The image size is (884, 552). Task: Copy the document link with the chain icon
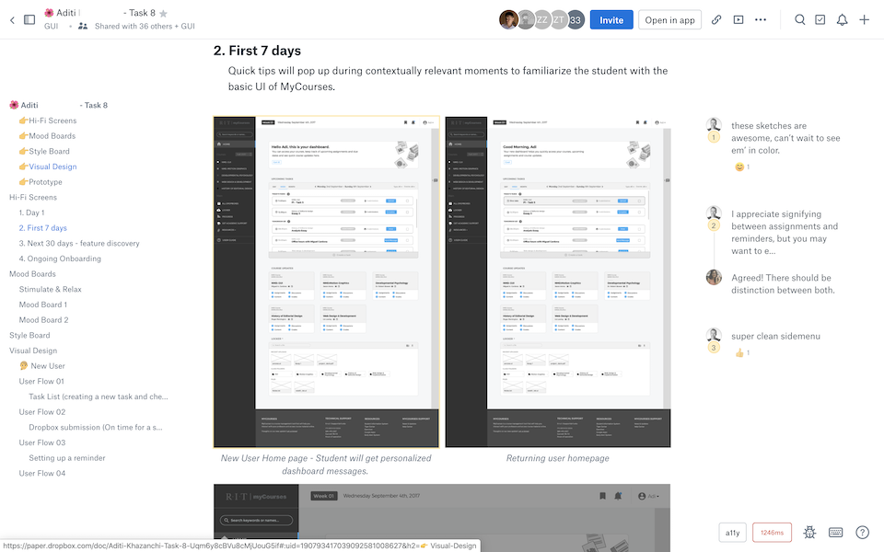pyautogui.click(x=716, y=20)
